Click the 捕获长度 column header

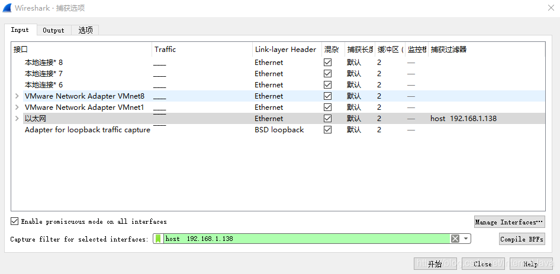pyautogui.click(x=361, y=50)
